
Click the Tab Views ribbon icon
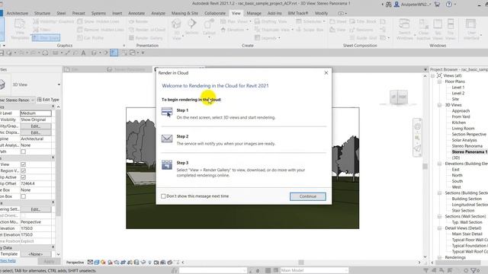pyautogui.click(x=438, y=29)
